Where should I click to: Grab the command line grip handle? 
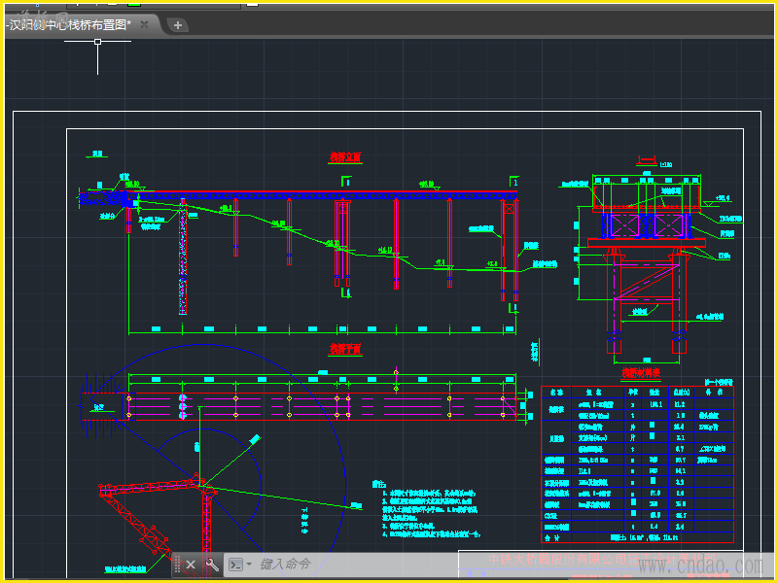coord(178,565)
